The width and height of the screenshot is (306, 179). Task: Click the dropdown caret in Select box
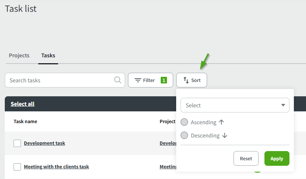coord(283,105)
